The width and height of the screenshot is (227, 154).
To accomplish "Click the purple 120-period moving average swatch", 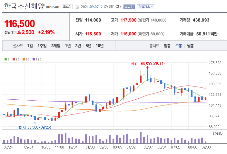I will coord(34,59).
